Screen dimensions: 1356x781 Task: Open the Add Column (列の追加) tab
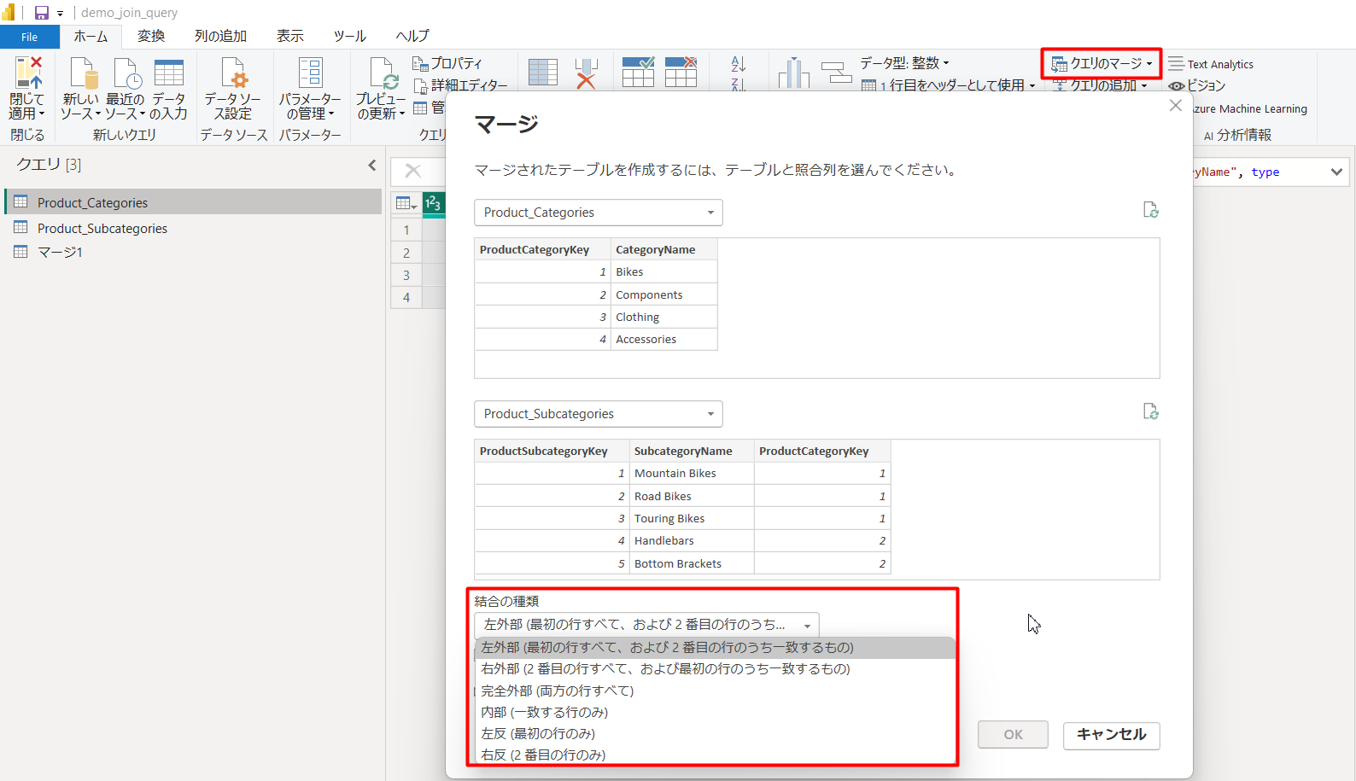click(x=220, y=36)
